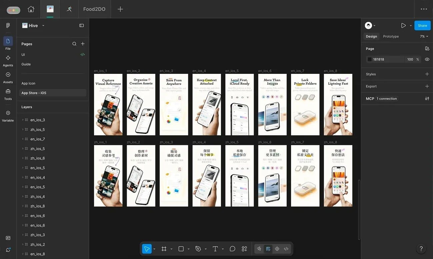Image resolution: width=433 pixels, height=259 pixels.
Task: Add a new page with the plus icon
Action: [x=83, y=44]
